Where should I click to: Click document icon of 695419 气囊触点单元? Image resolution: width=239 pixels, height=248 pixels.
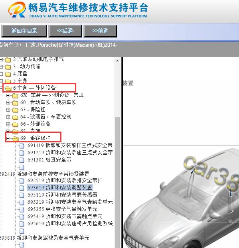tap(22, 217)
